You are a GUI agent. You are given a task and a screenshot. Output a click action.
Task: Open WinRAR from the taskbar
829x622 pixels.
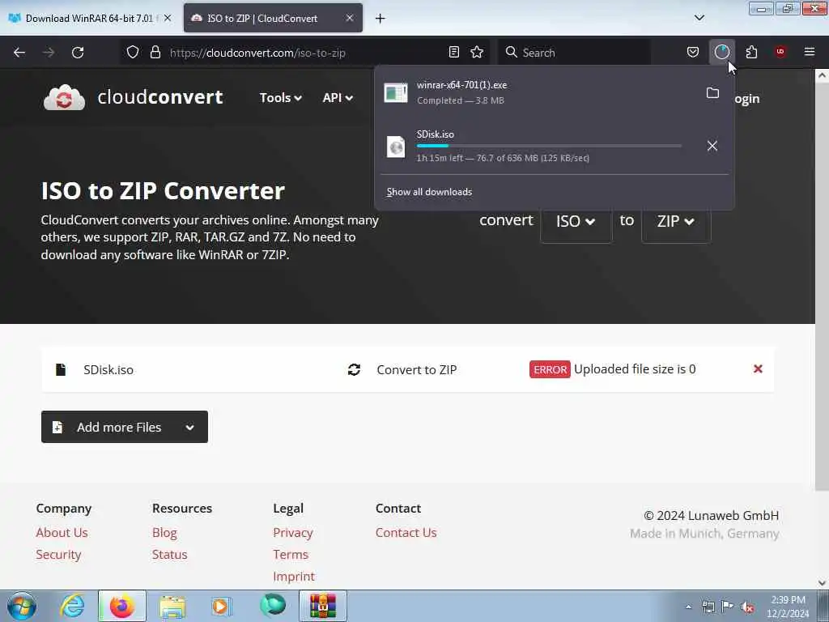tap(323, 606)
